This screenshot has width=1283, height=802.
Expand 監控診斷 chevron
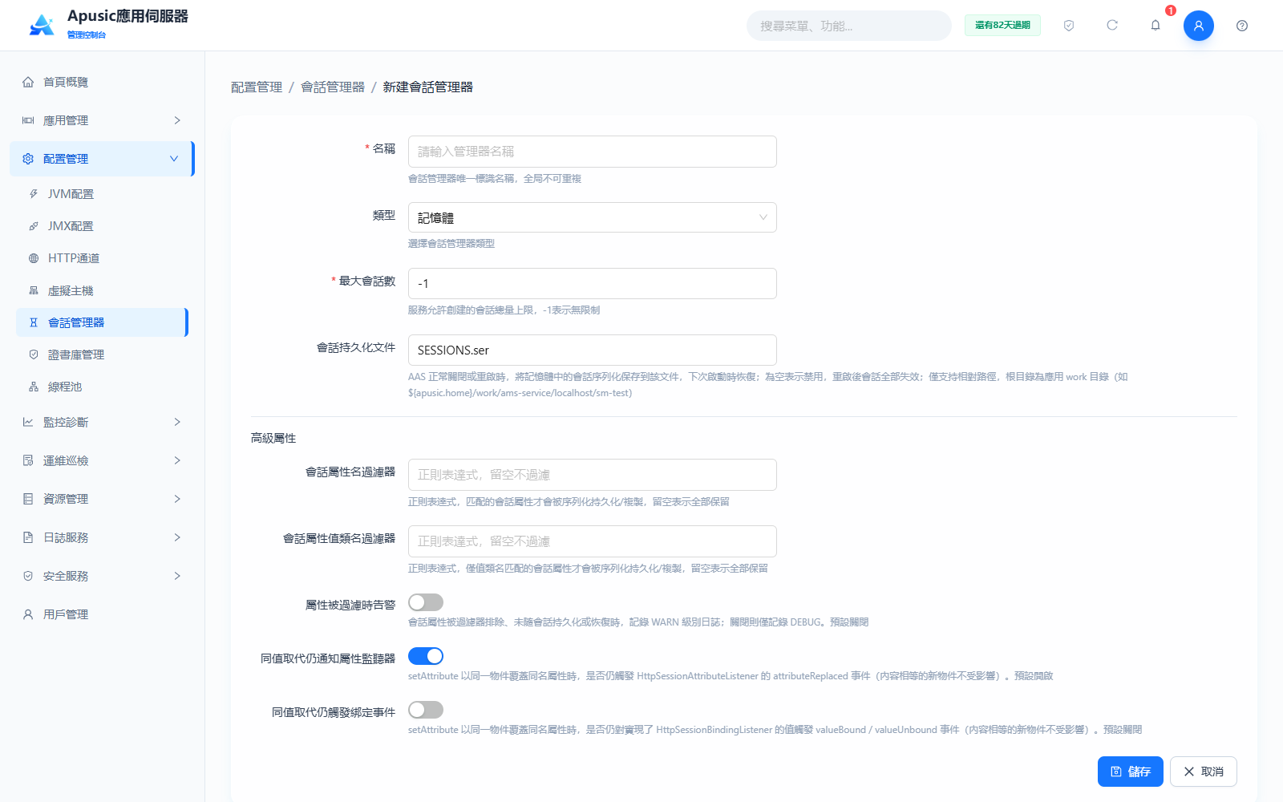coord(177,422)
